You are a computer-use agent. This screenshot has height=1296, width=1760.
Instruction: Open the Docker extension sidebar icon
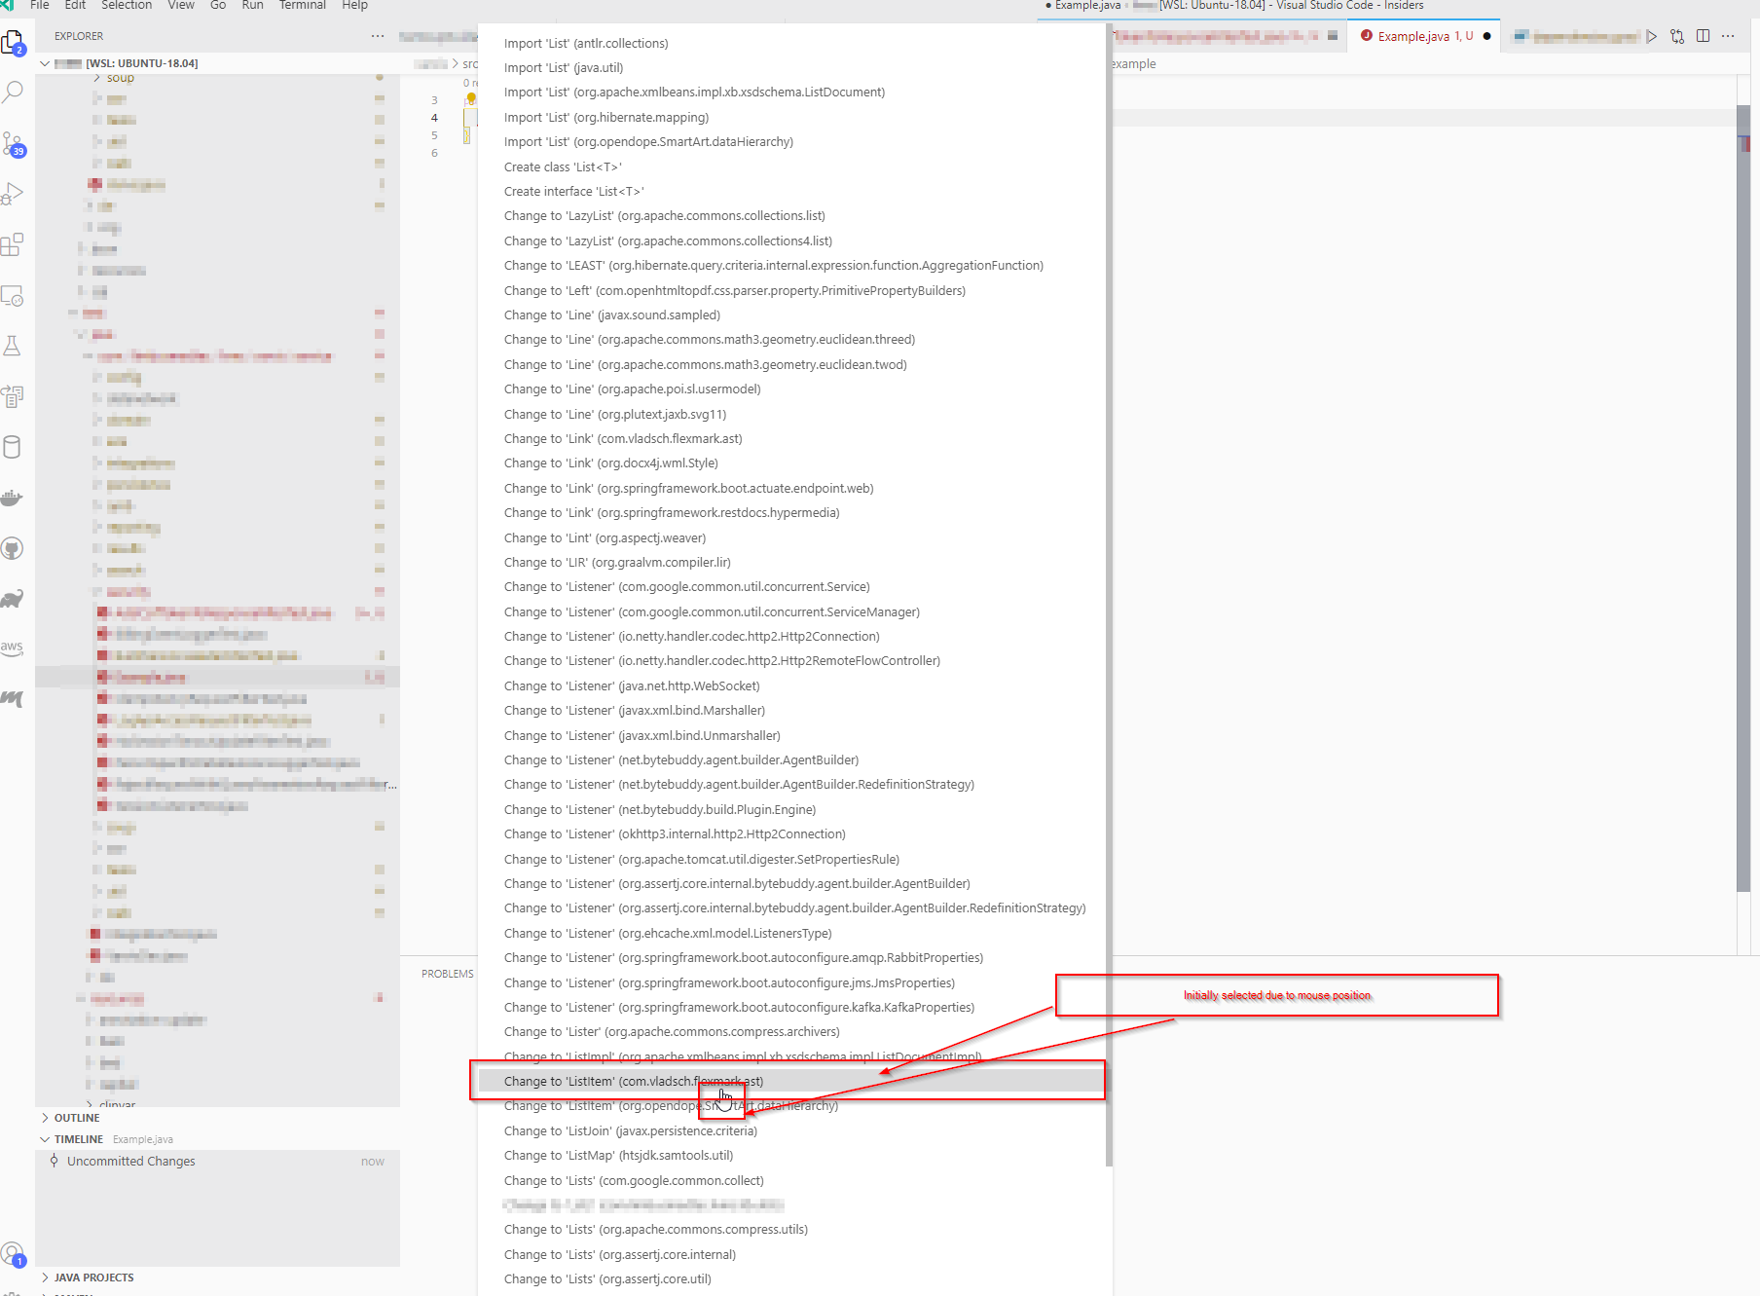[13, 497]
